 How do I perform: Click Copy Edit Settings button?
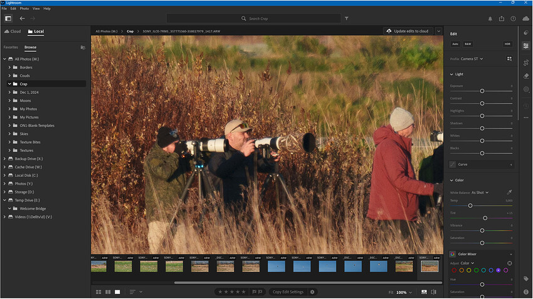click(288, 291)
